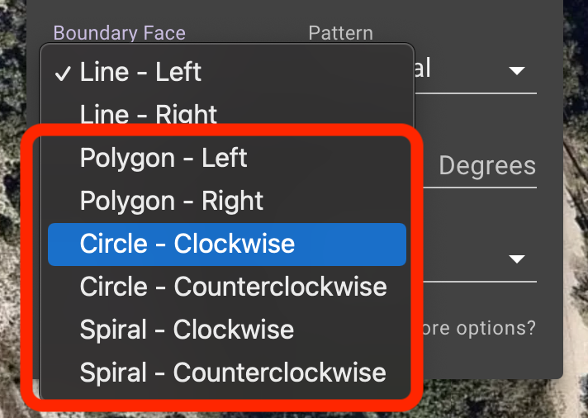Click the Pattern dropdown's current value text
The image size is (588, 418).
(x=423, y=69)
